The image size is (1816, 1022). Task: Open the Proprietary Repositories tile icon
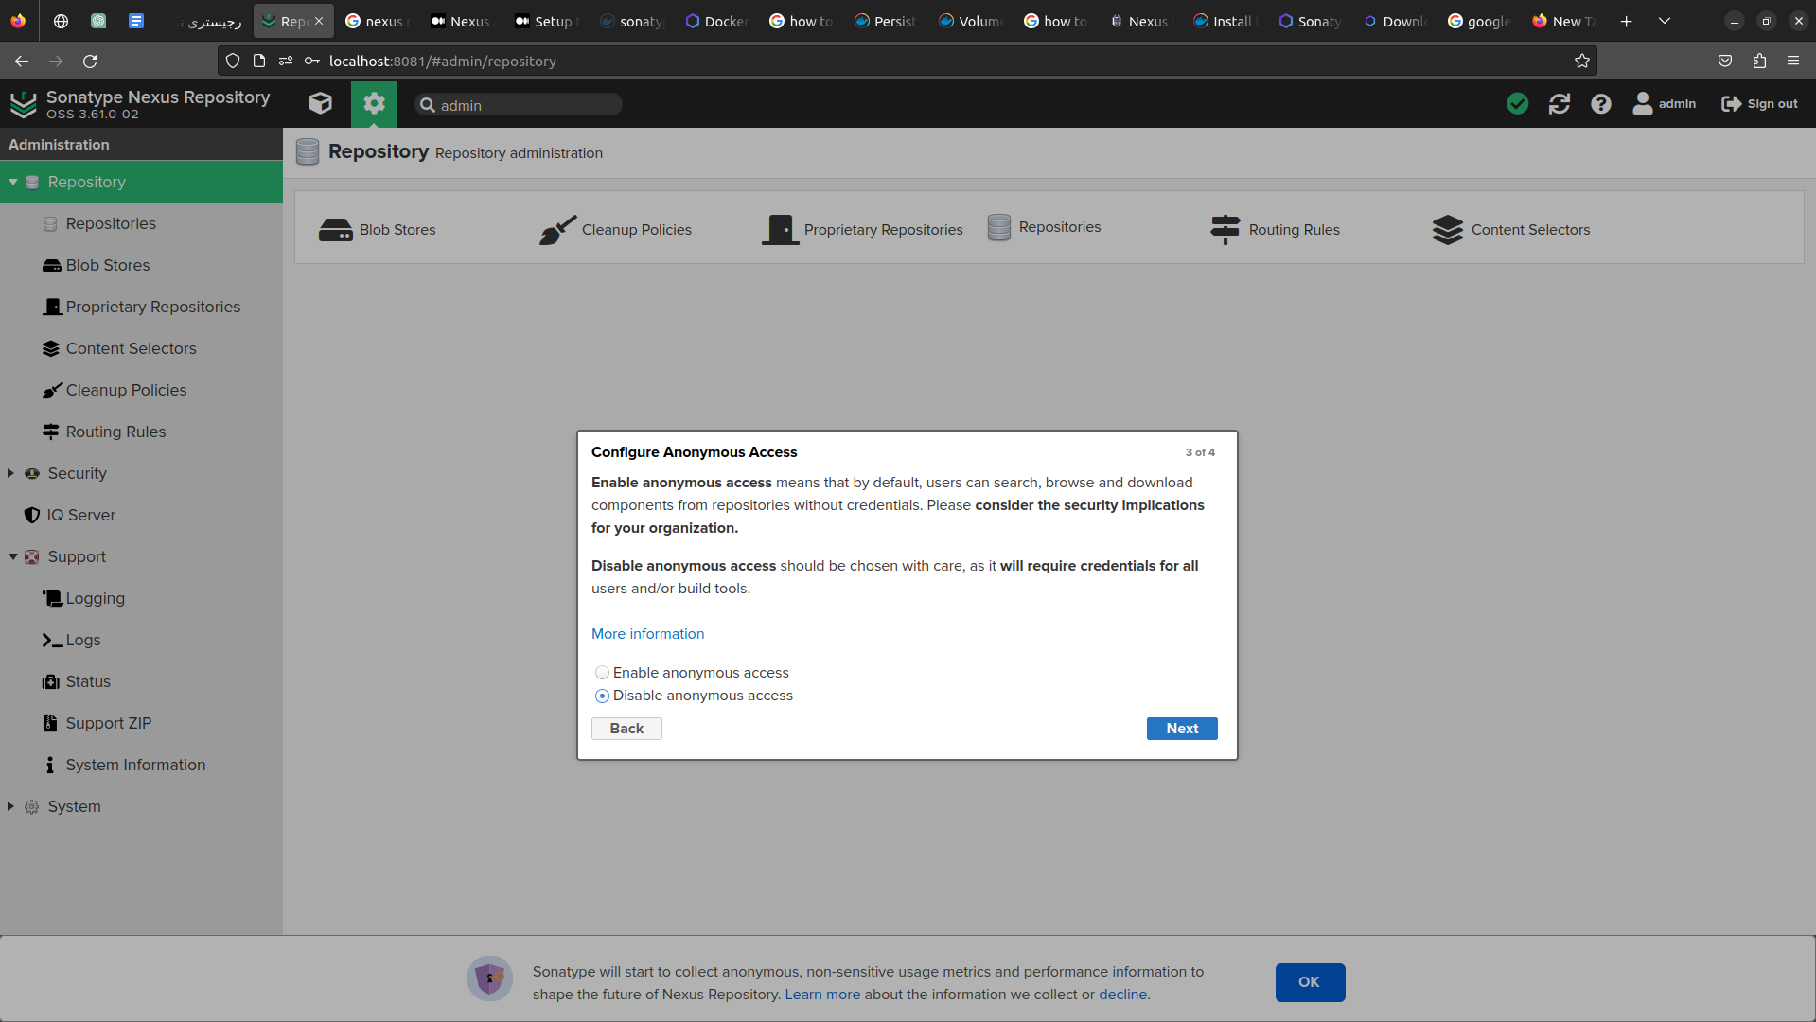(781, 230)
